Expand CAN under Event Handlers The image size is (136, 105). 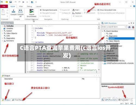pos(105,34)
